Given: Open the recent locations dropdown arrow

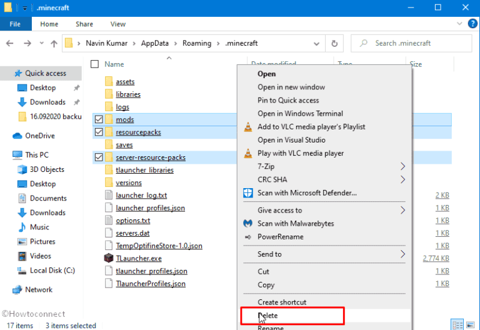Looking at the screenshot, I should pyautogui.click(x=42, y=43).
